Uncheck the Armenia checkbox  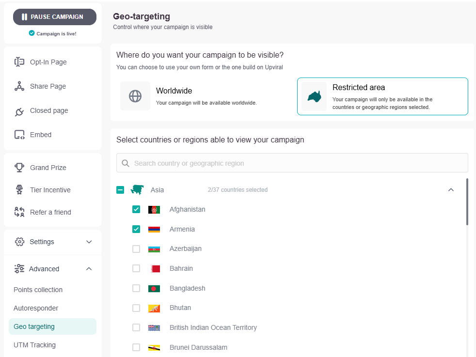(136, 229)
